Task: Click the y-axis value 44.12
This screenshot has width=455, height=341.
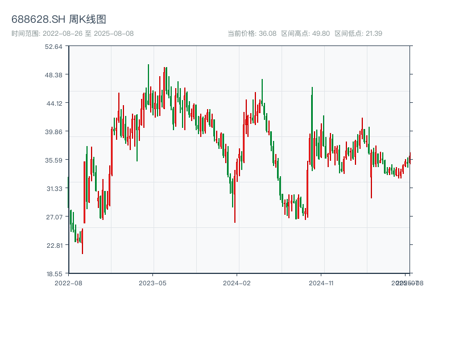Action: (54, 103)
